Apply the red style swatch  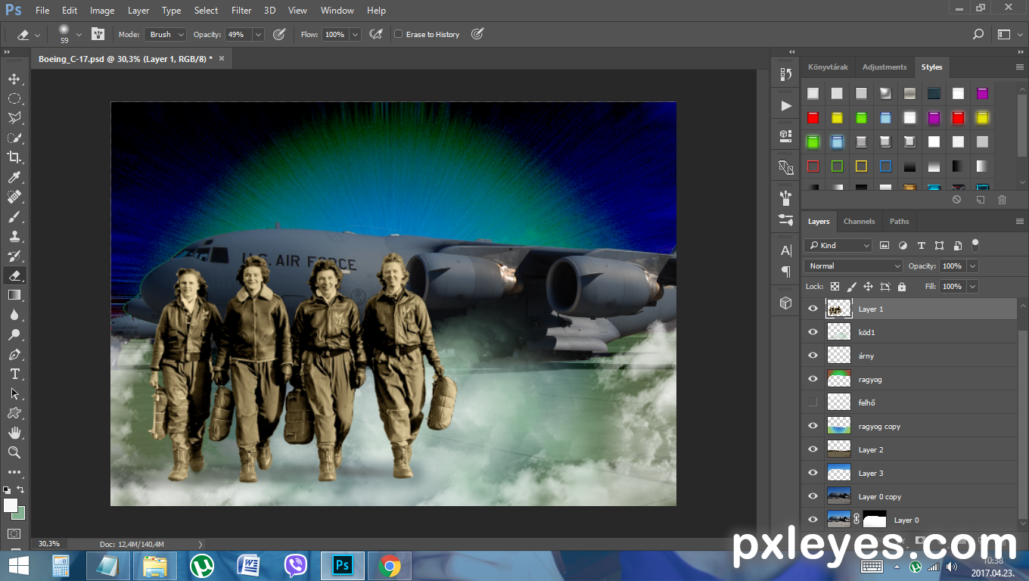[813, 118]
